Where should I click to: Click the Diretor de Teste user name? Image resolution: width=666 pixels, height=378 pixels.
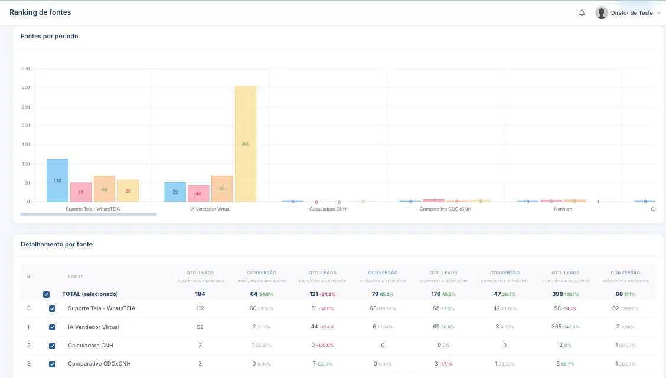pos(632,13)
